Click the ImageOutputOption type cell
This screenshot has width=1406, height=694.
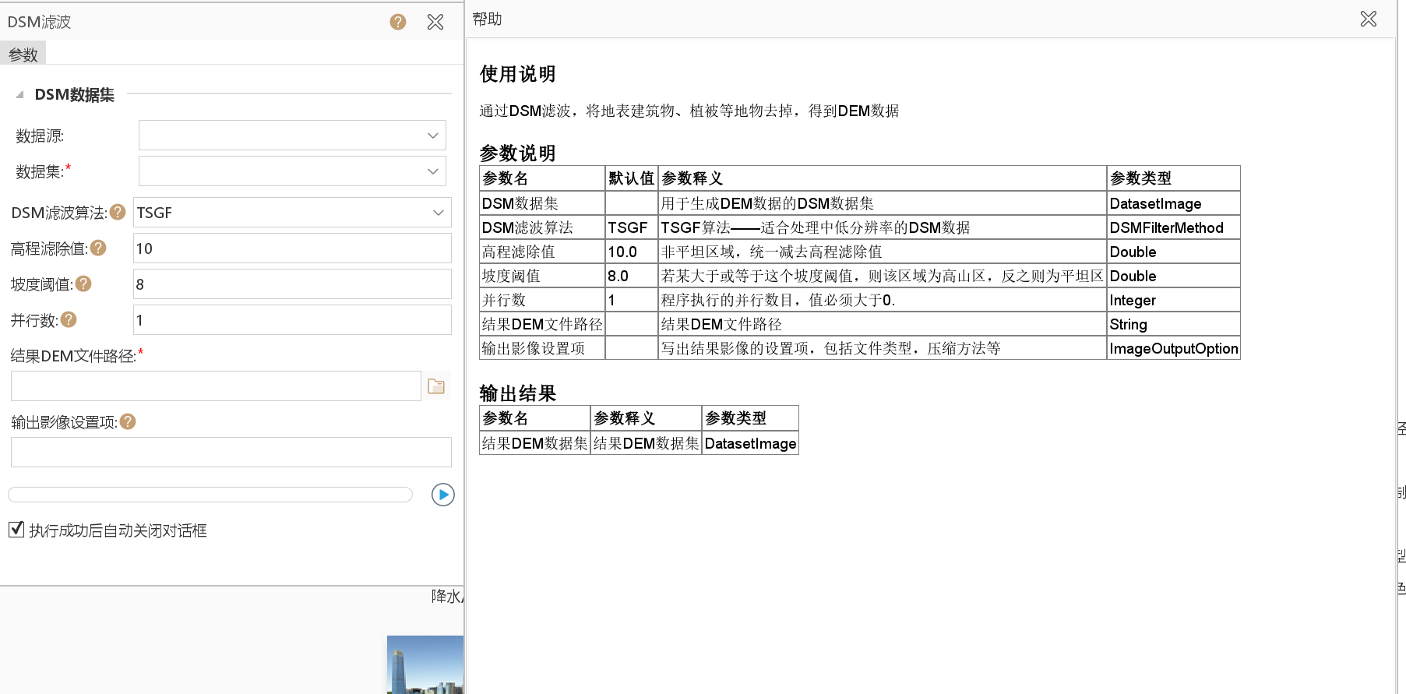click(1173, 348)
